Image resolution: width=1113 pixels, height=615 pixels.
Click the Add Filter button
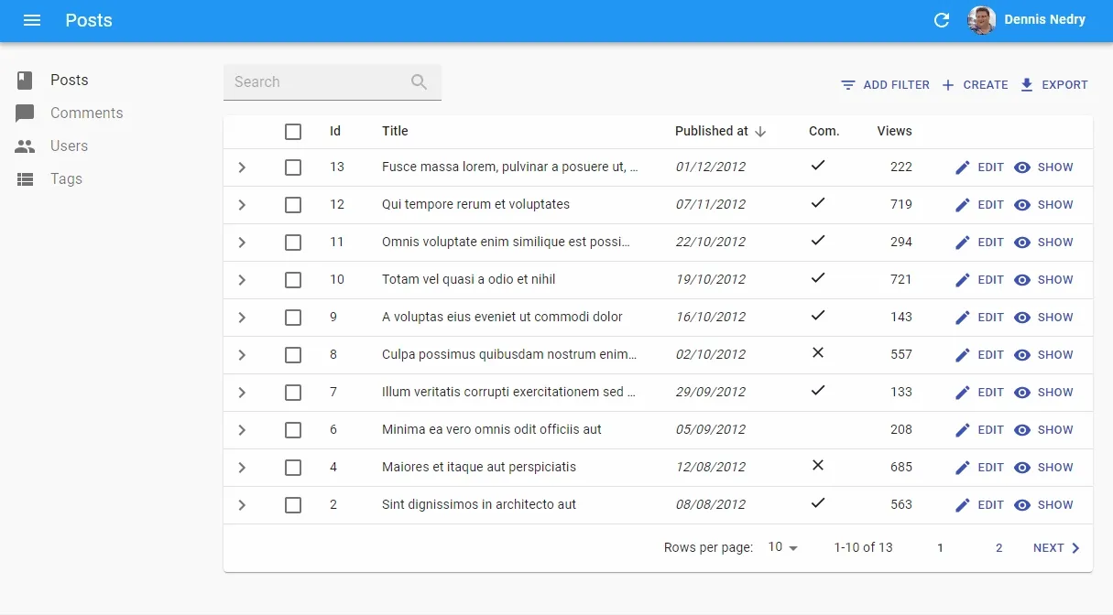click(885, 85)
